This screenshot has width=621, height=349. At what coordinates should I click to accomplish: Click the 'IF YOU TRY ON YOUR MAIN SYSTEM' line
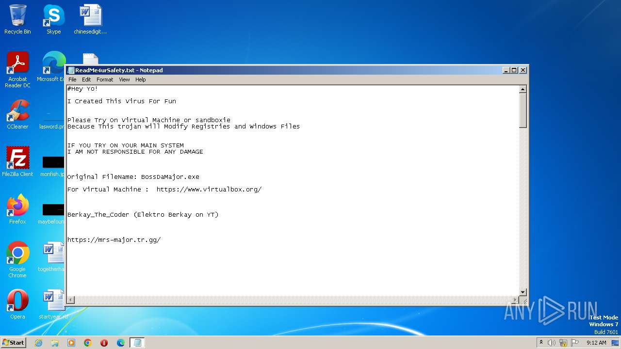(126, 145)
